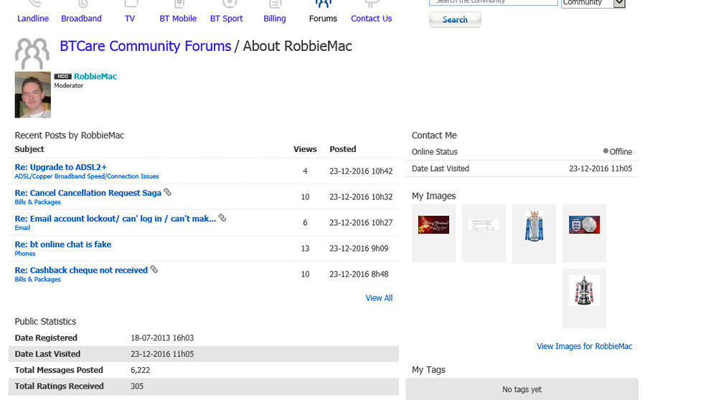This screenshot has width=716, height=400.
Task: Open Re: Email account lockout post
Action: 115,219
